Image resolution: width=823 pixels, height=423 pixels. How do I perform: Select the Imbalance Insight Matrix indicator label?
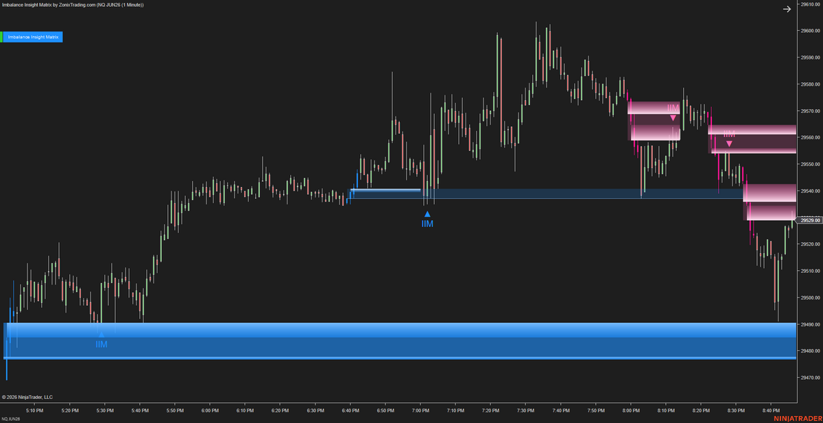pyautogui.click(x=32, y=37)
